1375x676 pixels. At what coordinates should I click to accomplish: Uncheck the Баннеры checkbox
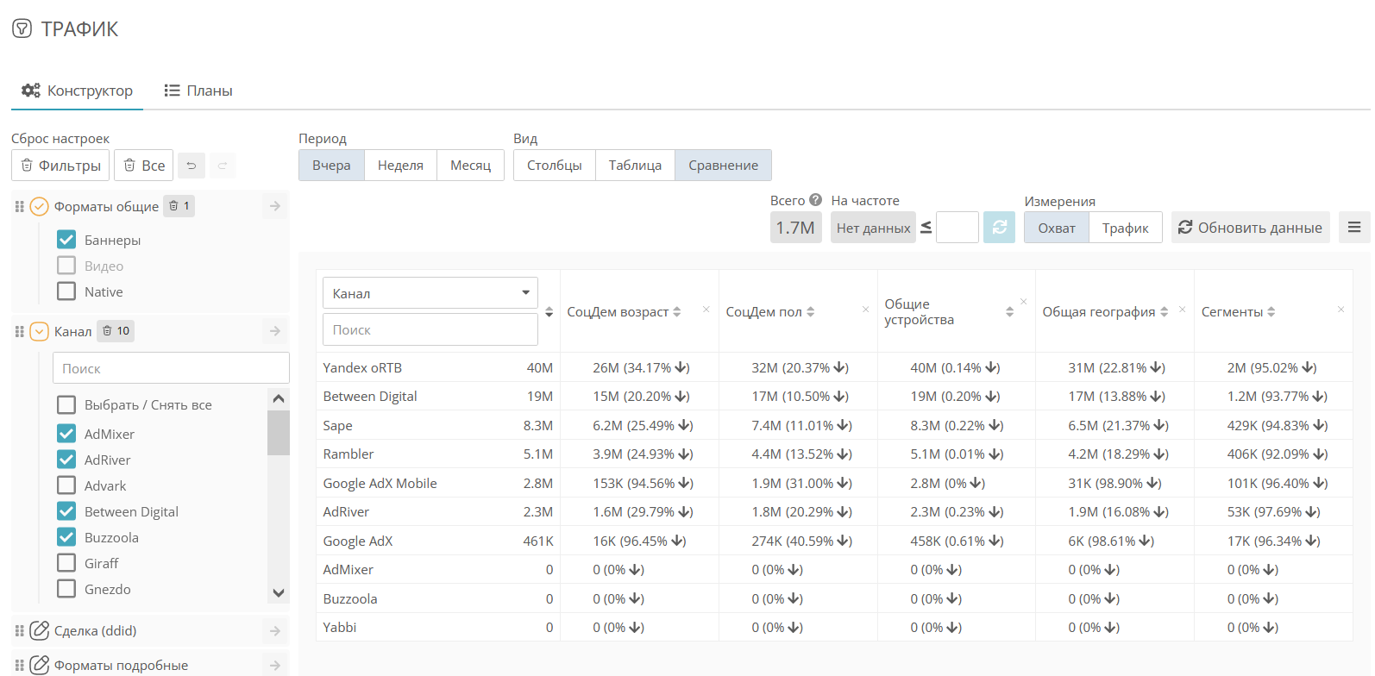pyautogui.click(x=66, y=240)
